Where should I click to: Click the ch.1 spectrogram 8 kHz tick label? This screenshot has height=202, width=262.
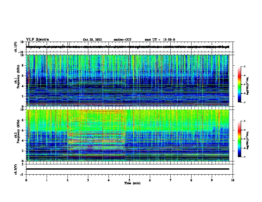tap(23, 65)
